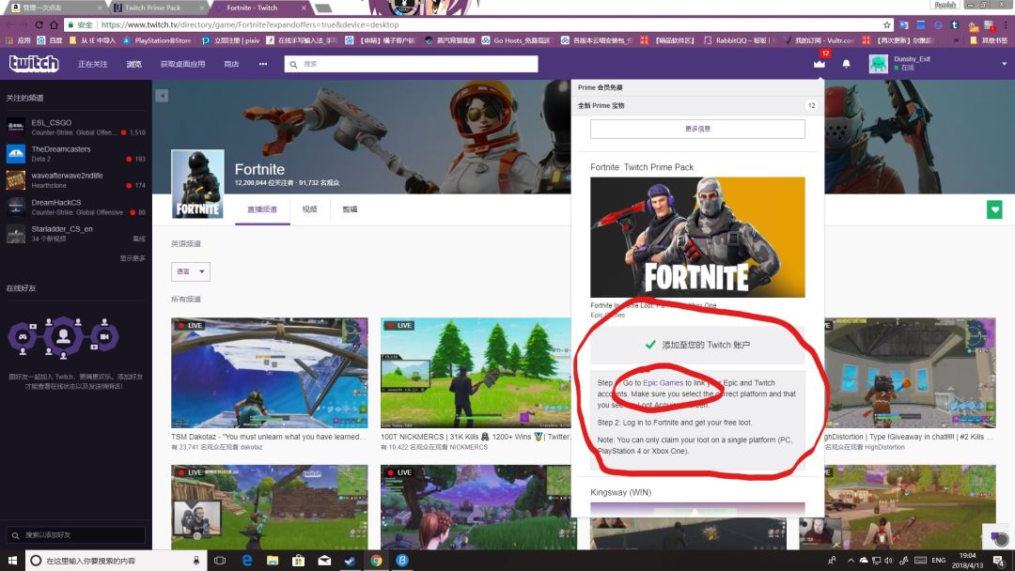Click the Fortnite Twitch Prime Pack image

pos(697,238)
